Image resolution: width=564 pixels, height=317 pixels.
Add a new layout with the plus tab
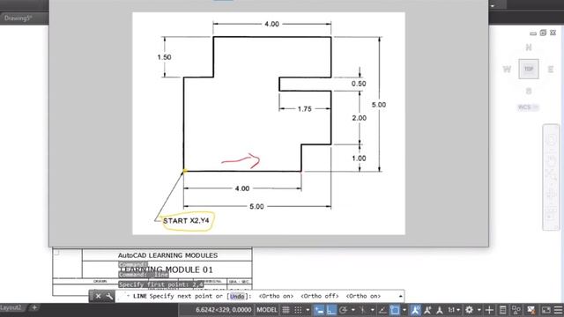(34, 307)
